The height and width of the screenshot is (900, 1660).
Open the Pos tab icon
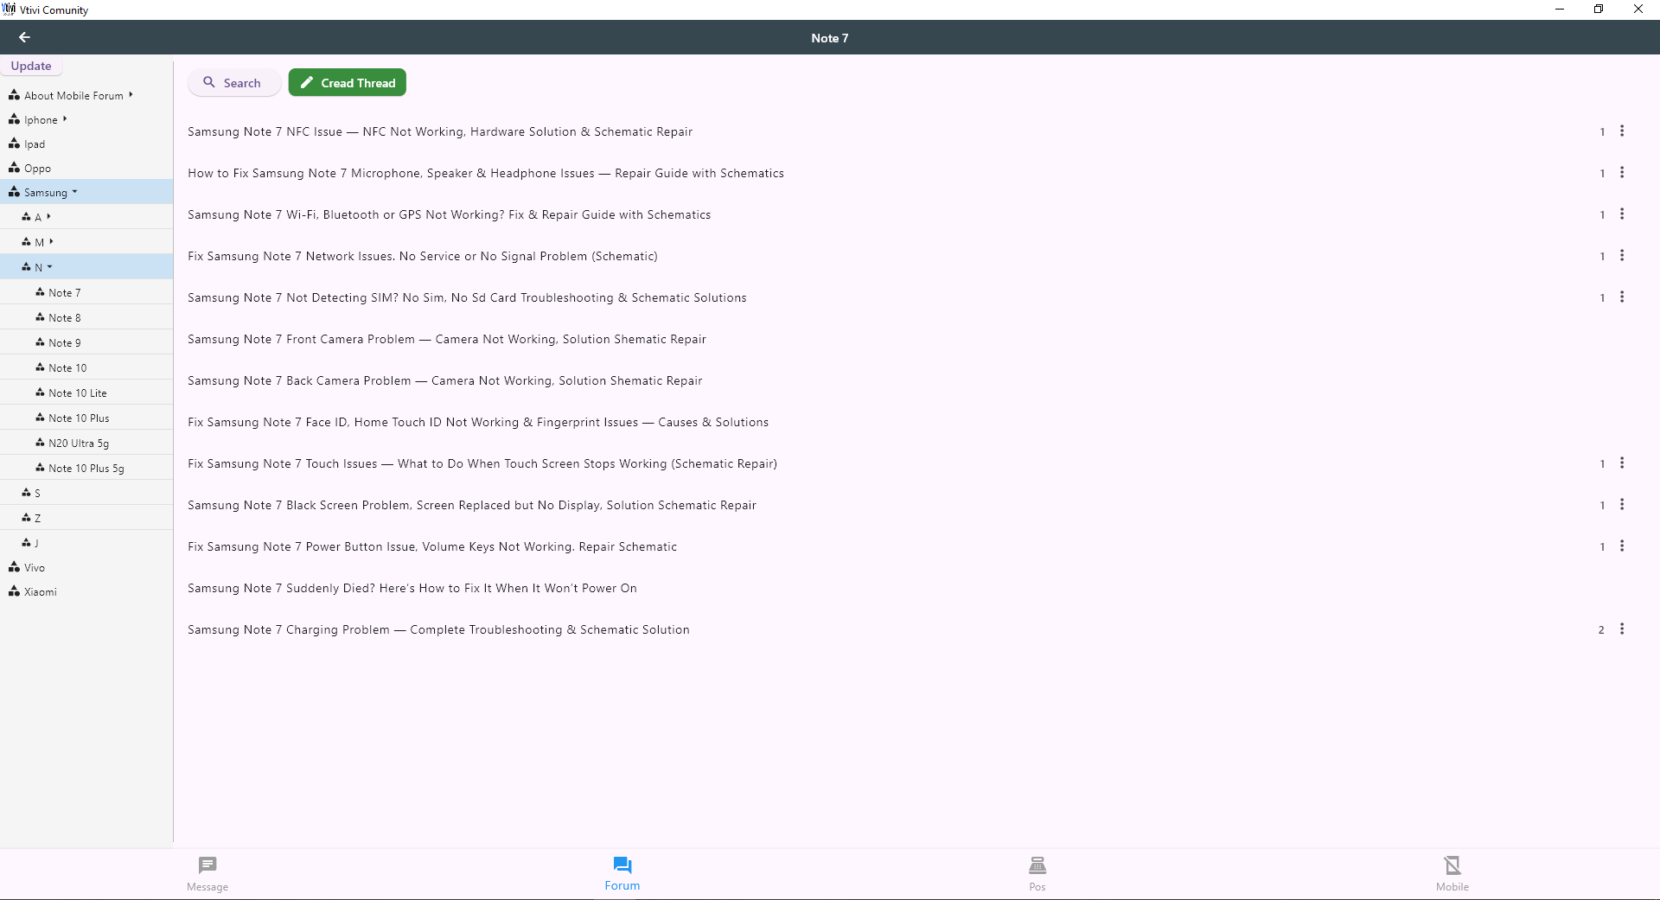click(1037, 865)
